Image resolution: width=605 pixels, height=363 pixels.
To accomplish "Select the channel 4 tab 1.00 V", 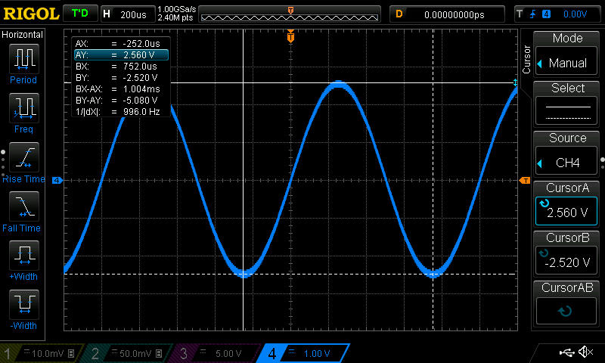I will point(304,353).
